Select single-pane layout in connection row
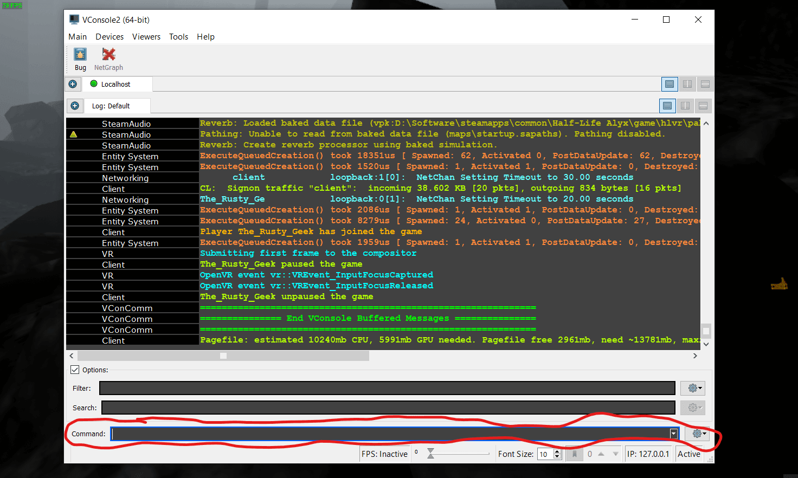 point(670,84)
